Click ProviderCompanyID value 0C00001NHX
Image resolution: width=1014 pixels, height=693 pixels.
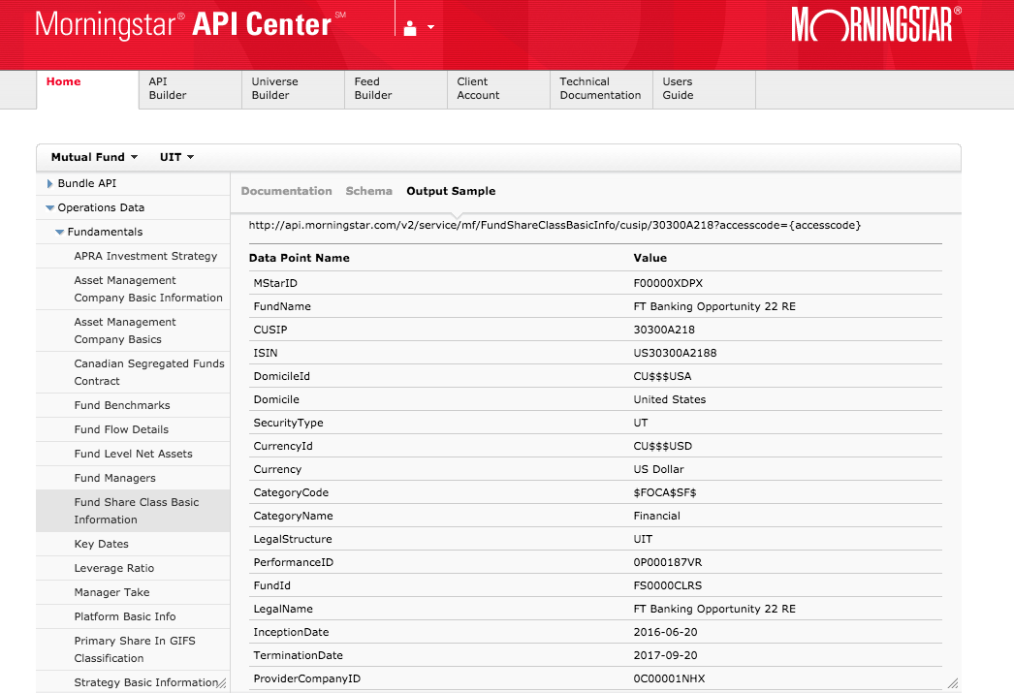(669, 678)
